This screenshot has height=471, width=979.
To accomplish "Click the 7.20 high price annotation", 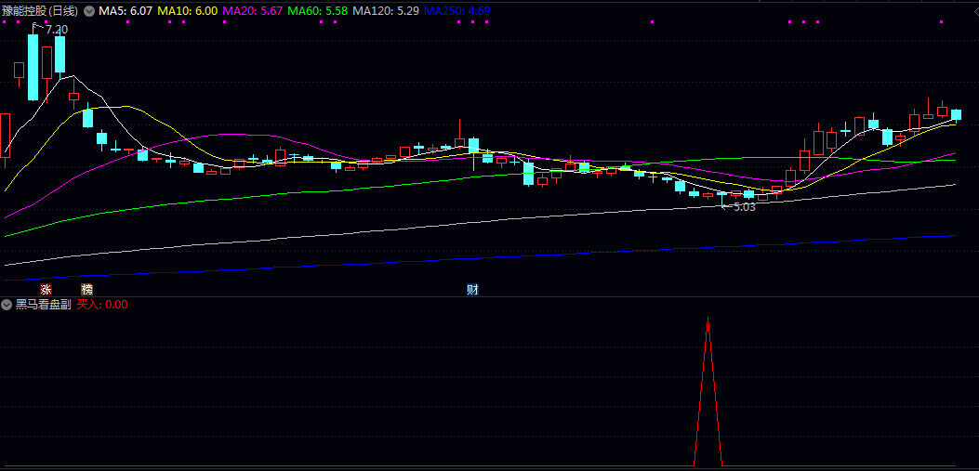I will (56, 30).
